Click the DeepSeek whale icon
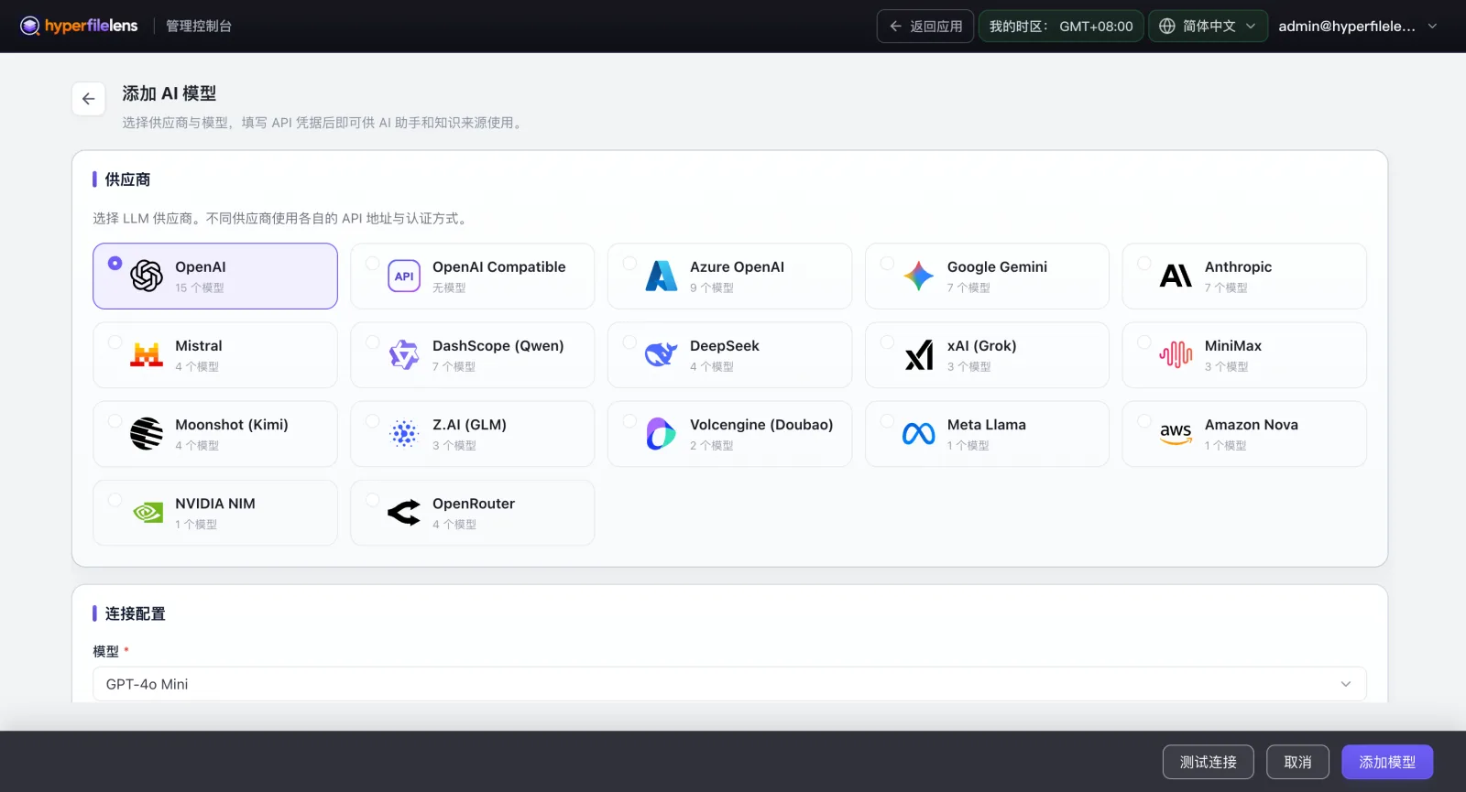The image size is (1466, 792). click(662, 354)
